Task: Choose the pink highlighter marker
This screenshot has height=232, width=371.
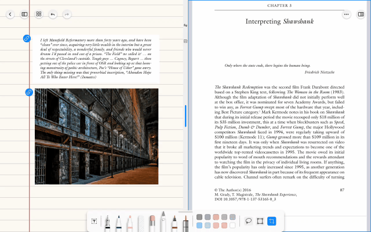Action: click(130, 223)
